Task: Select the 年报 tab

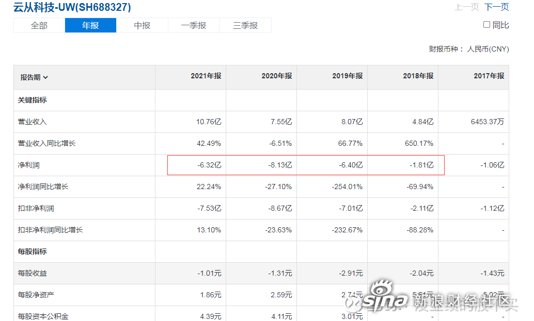Action: 90,25
